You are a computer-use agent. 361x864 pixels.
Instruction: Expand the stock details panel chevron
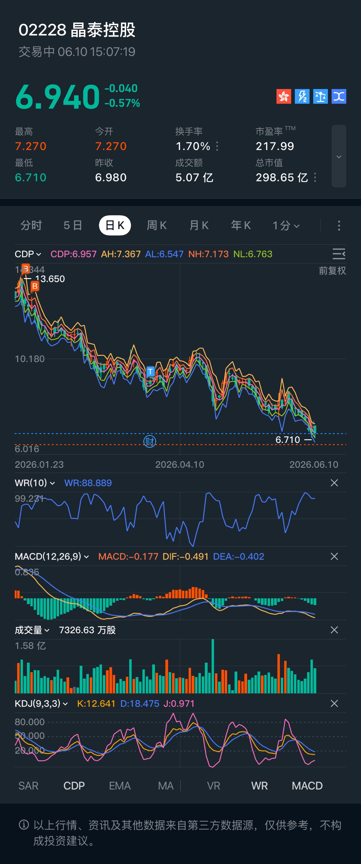pos(339,156)
